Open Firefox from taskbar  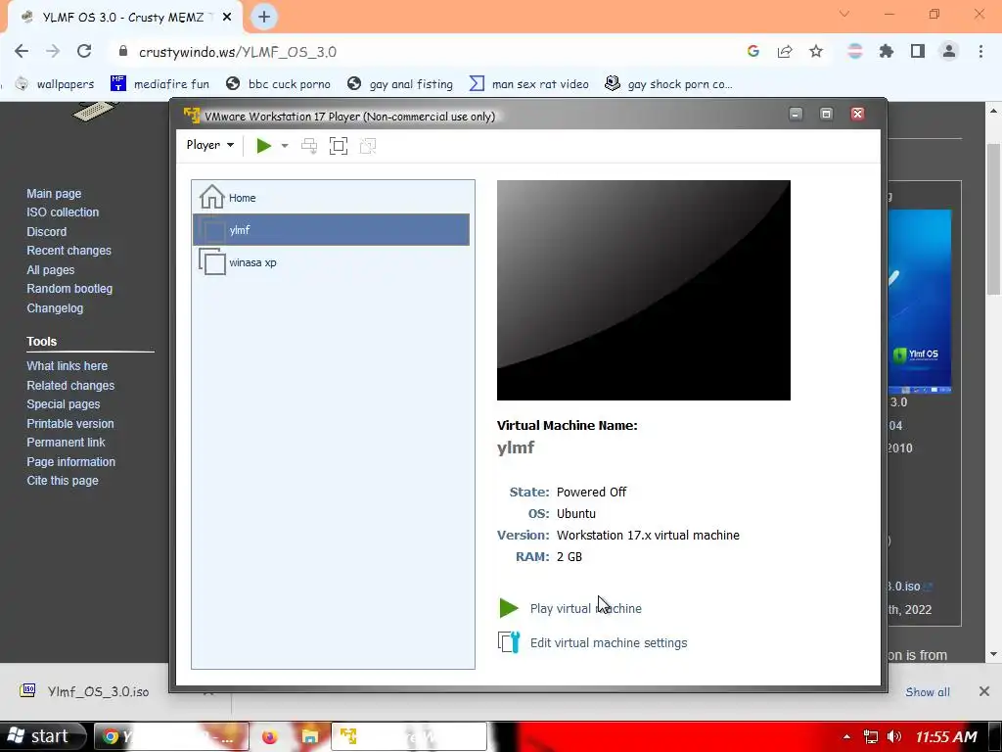click(x=270, y=736)
